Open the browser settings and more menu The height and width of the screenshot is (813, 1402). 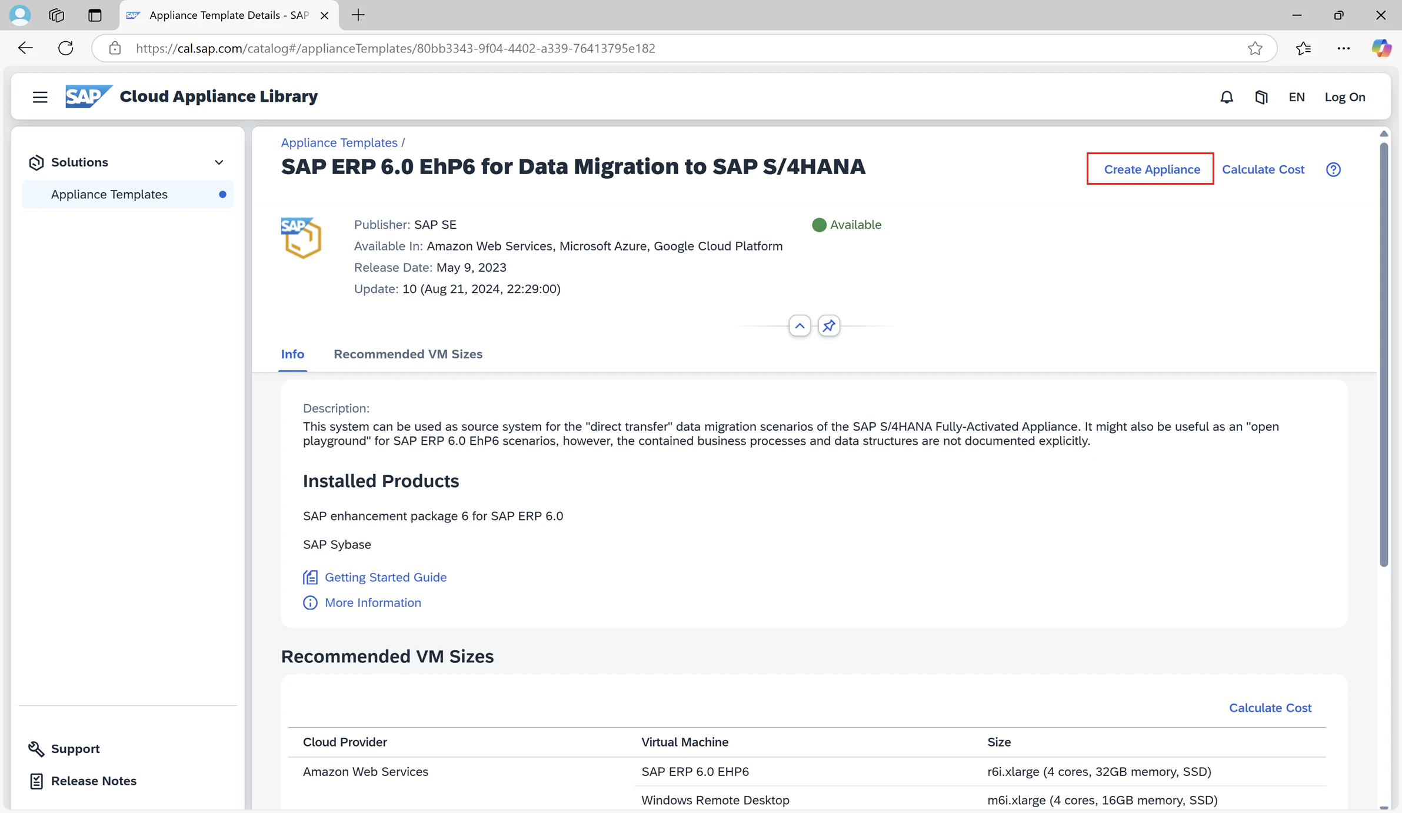[1344, 48]
